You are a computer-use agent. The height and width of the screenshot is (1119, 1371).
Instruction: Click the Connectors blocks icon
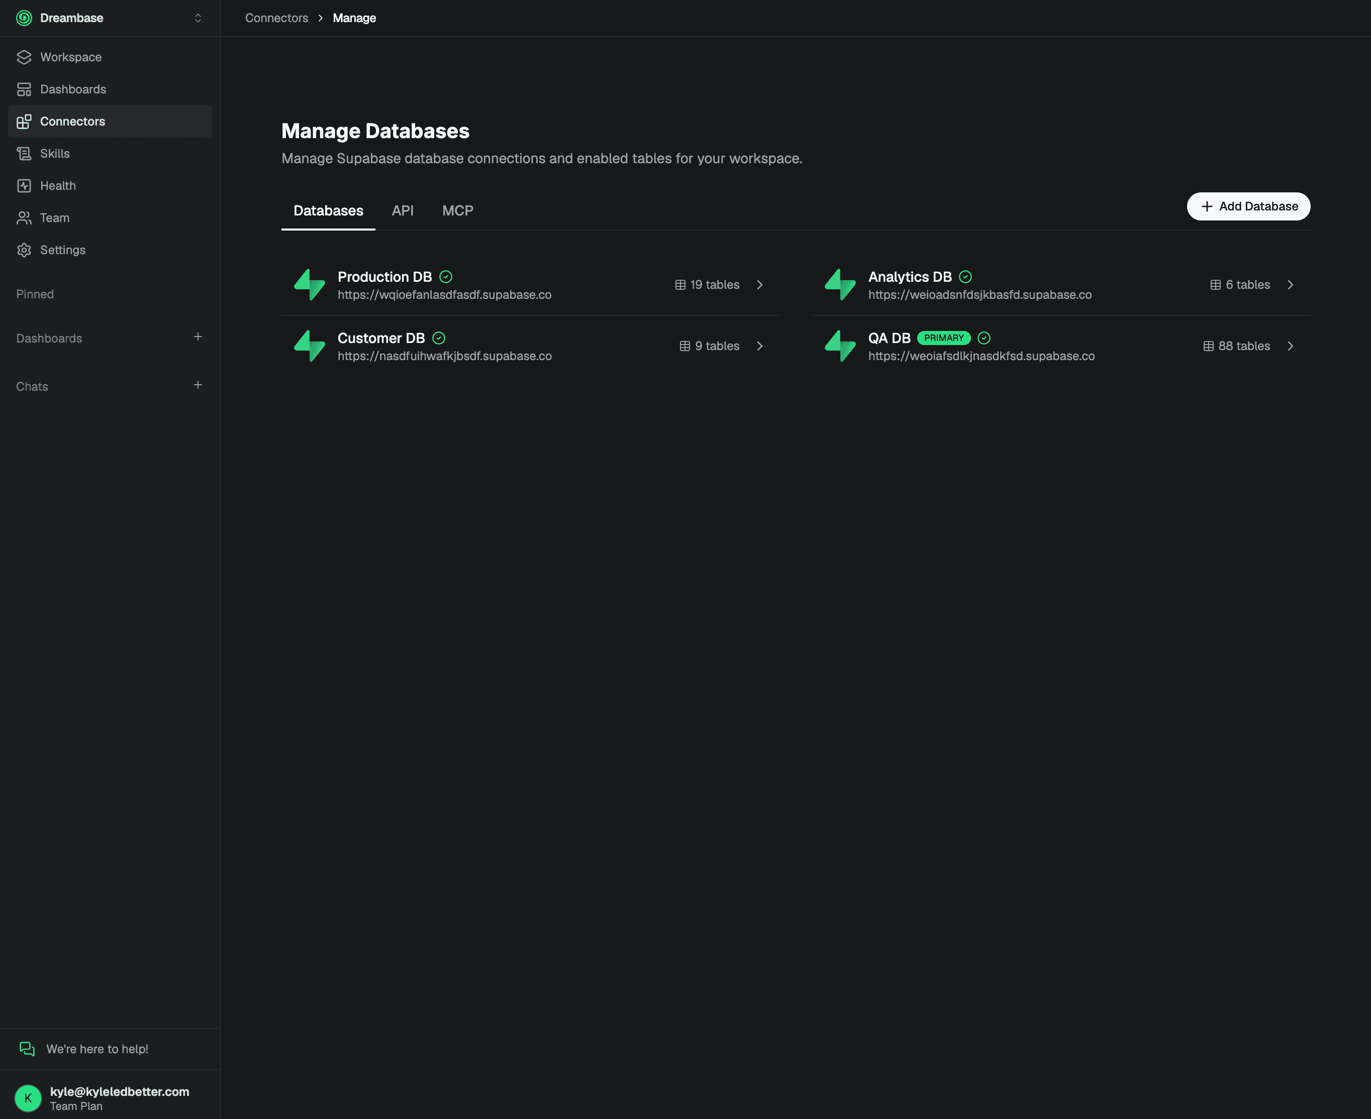pyautogui.click(x=24, y=122)
